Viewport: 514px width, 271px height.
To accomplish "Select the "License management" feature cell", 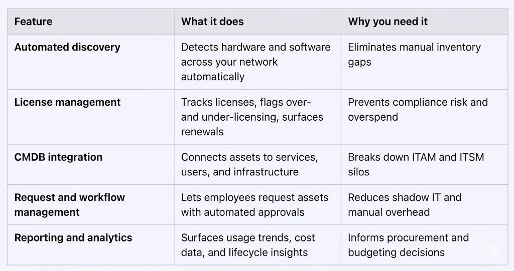I will [x=67, y=102].
